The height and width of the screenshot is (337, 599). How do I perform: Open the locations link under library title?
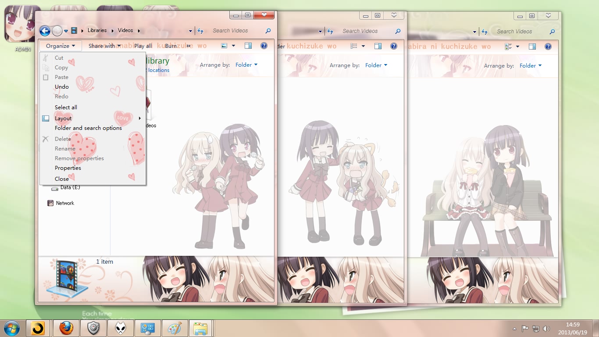pyautogui.click(x=158, y=70)
